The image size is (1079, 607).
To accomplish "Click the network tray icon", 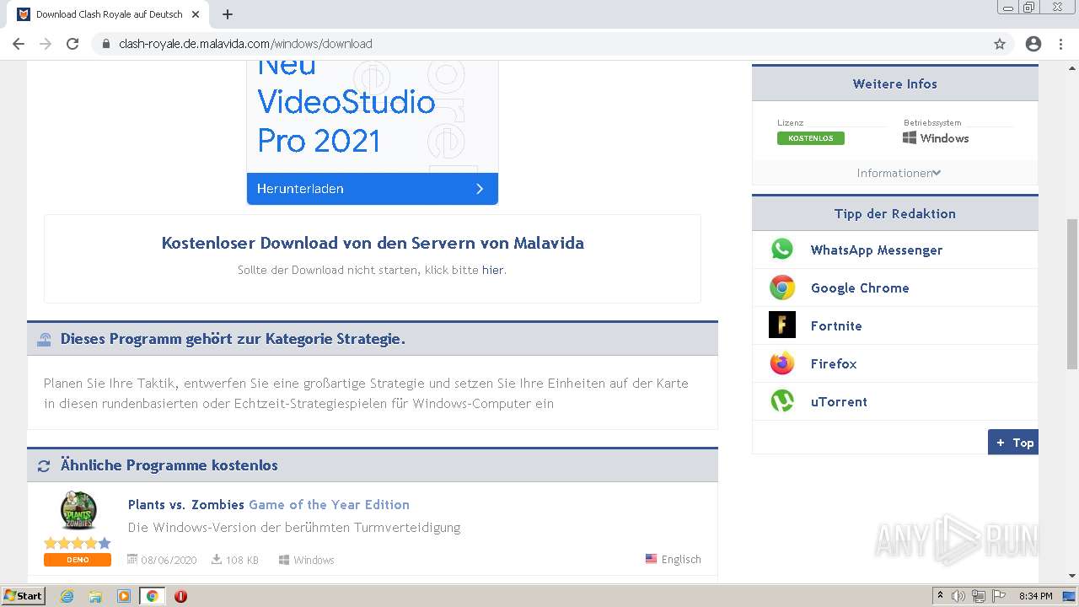I will pos(979,596).
